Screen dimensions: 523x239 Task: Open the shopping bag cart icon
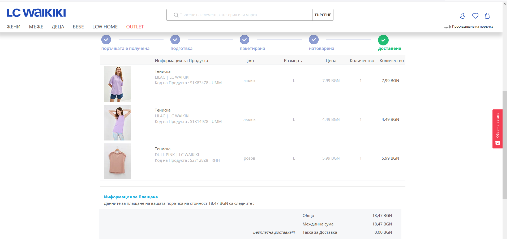tap(487, 16)
